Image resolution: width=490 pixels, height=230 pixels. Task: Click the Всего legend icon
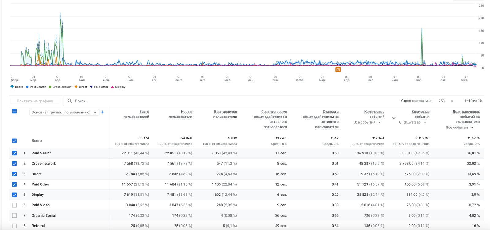pos(12,87)
